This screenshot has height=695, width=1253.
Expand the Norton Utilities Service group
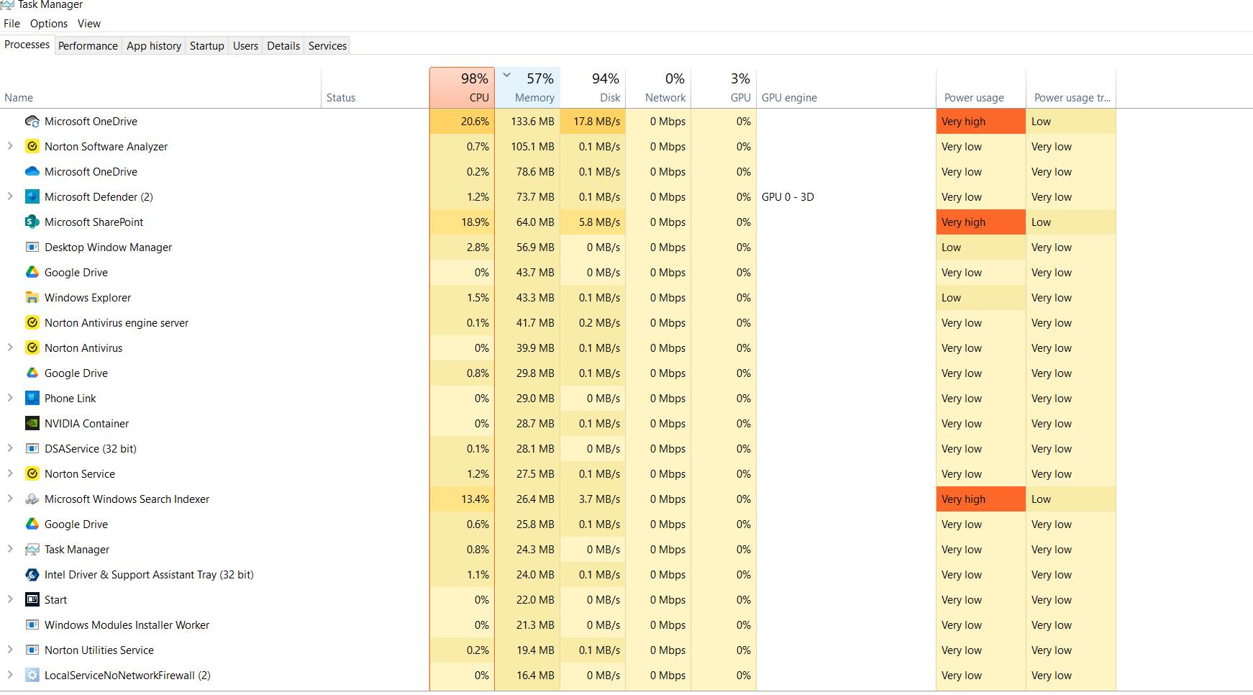click(x=10, y=650)
